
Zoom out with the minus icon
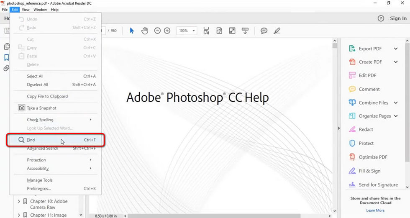[157, 31]
